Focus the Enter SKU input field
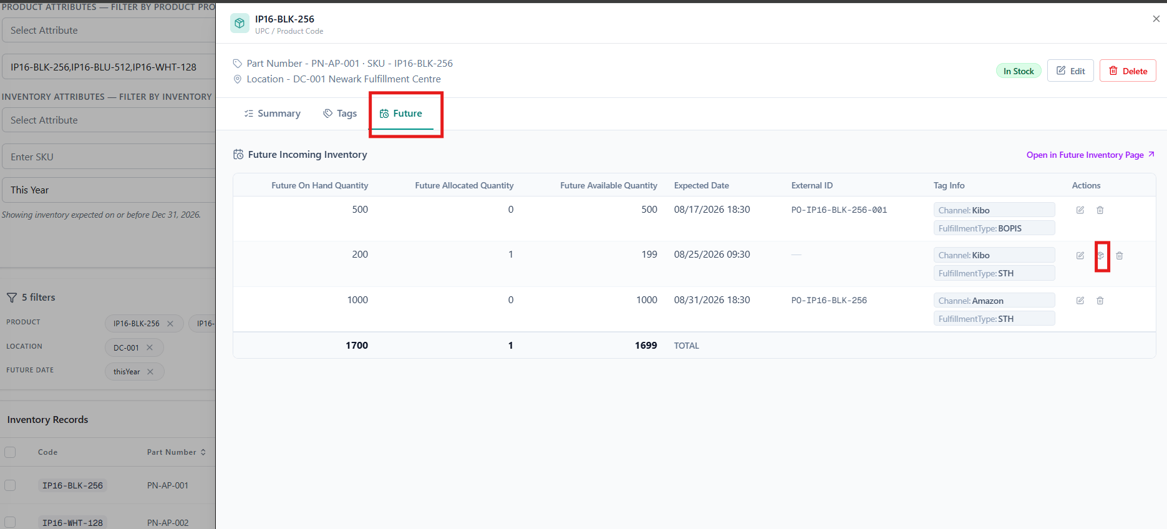The height and width of the screenshot is (529, 1167). (x=109, y=157)
